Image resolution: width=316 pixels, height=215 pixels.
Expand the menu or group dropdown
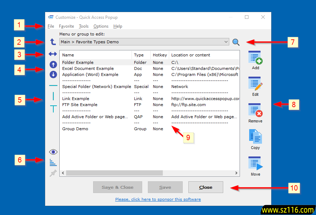coord(226,42)
